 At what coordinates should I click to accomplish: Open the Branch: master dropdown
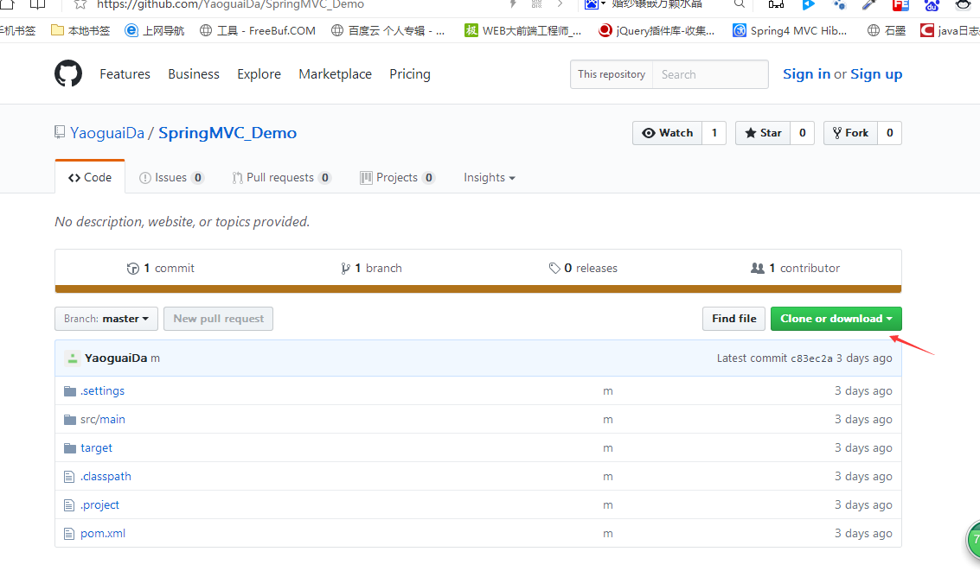[x=106, y=319]
